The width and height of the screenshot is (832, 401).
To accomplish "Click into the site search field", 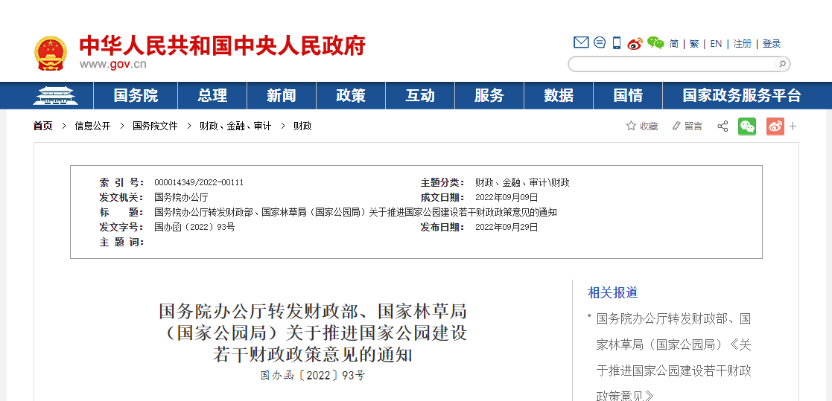I will tap(672, 64).
